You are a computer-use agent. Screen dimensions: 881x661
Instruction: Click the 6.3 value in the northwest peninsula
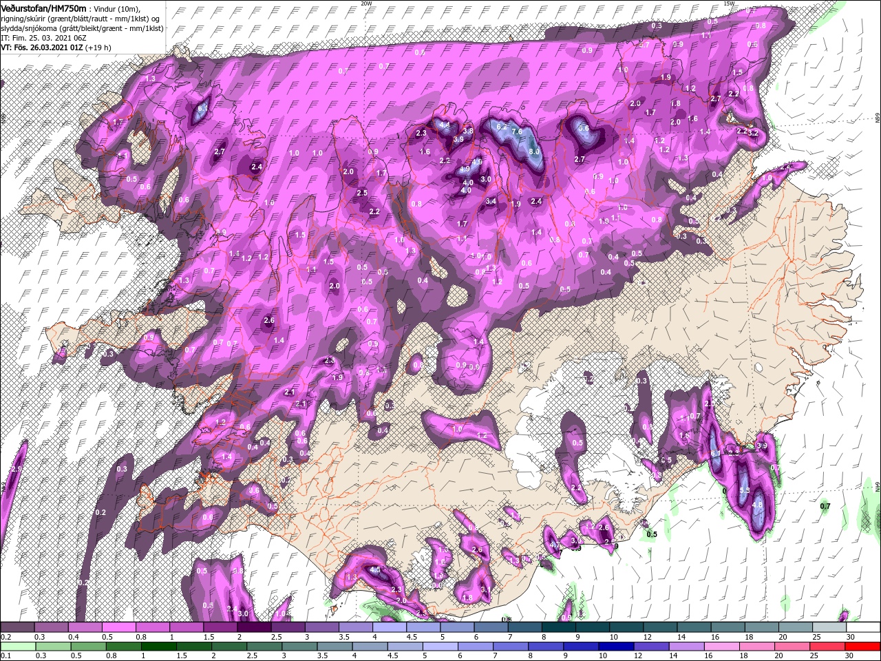pos(203,109)
